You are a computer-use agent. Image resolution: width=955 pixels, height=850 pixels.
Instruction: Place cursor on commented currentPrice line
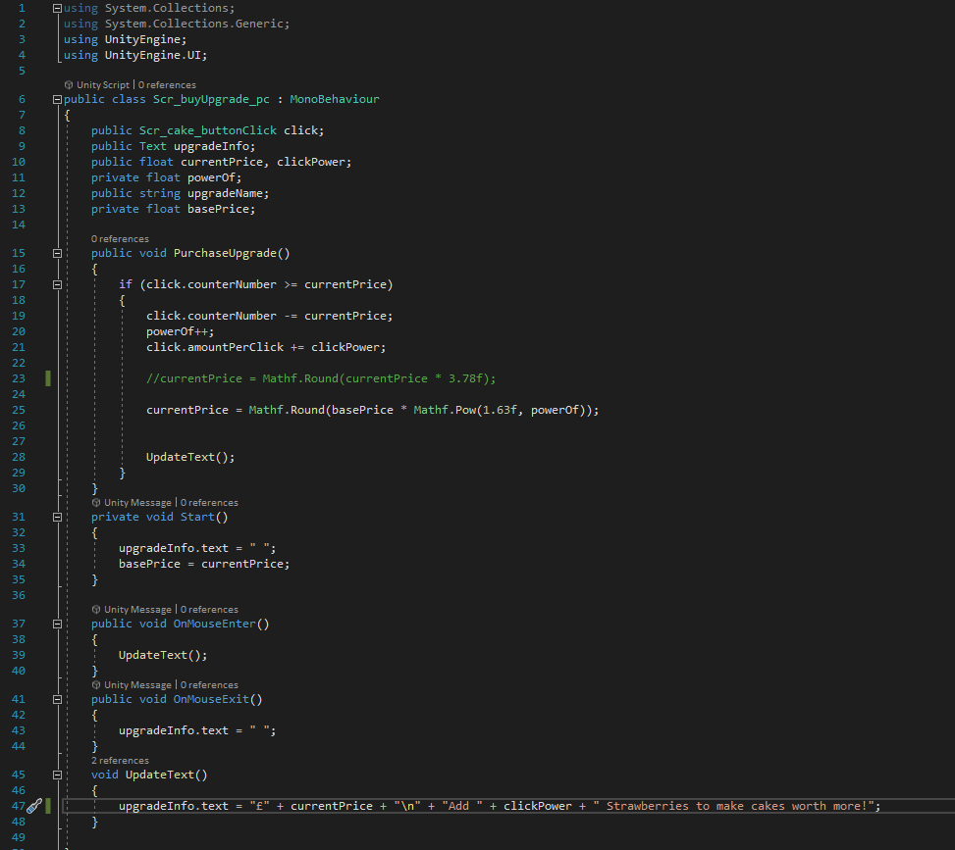point(322,378)
